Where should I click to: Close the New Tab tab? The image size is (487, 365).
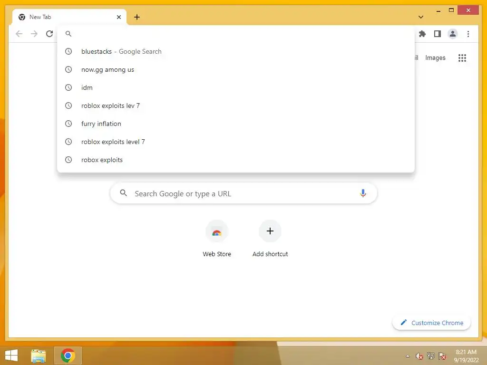coord(118,17)
